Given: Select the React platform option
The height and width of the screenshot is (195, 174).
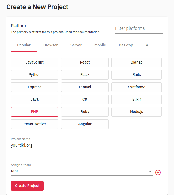Looking at the screenshot, I should point(85,62).
